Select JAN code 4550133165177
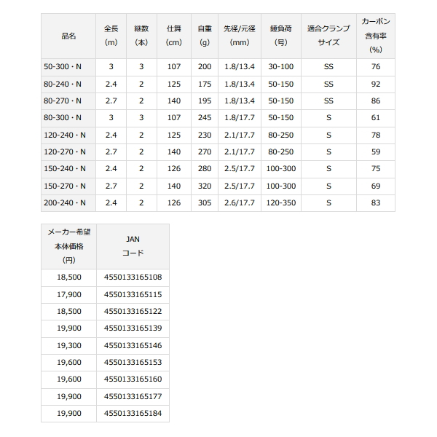Viewport: 437px width, 437px height. 133,397
